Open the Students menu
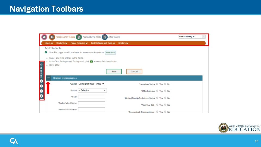 click(62, 43)
